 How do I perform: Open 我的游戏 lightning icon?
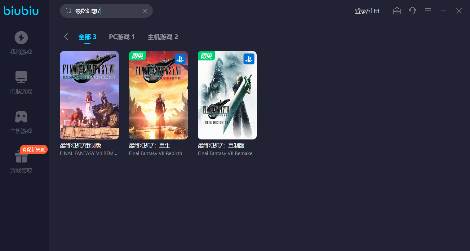point(21,37)
